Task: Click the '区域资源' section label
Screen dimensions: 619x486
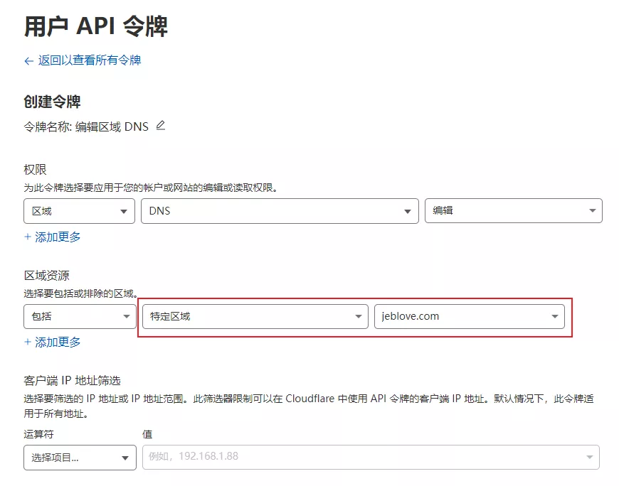Action: tap(46, 275)
